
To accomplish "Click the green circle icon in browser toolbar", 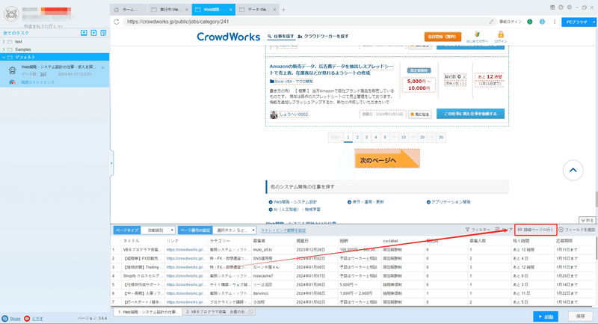I will coord(530,22).
